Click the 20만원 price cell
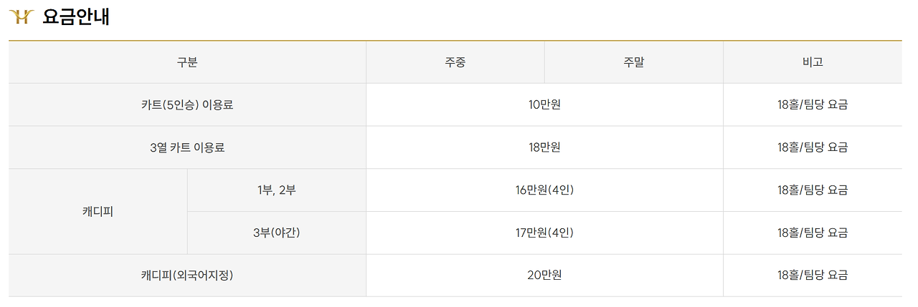The height and width of the screenshot is (307, 918). point(544,276)
